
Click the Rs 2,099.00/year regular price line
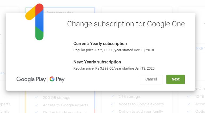tap(114, 50)
